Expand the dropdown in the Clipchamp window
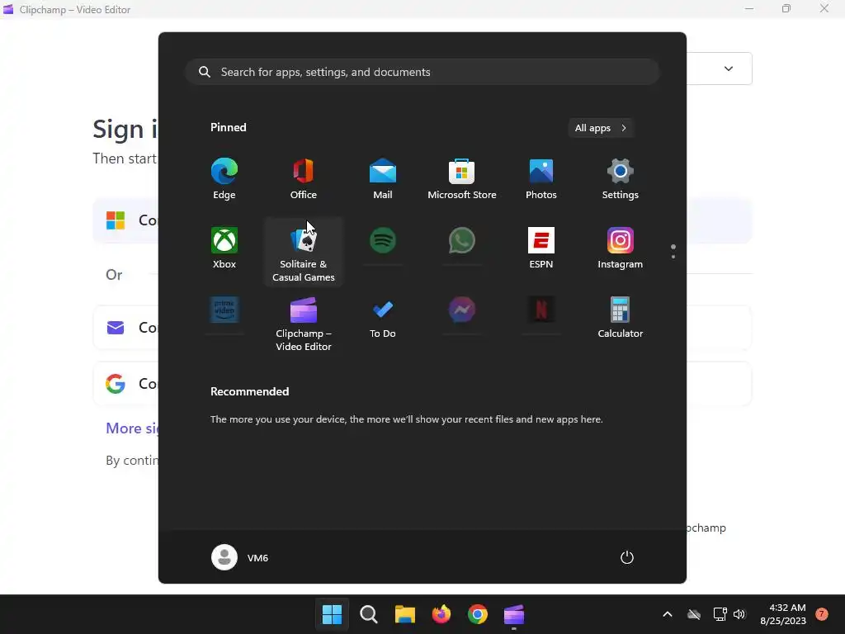The height and width of the screenshot is (634, 845). [729, 69]
